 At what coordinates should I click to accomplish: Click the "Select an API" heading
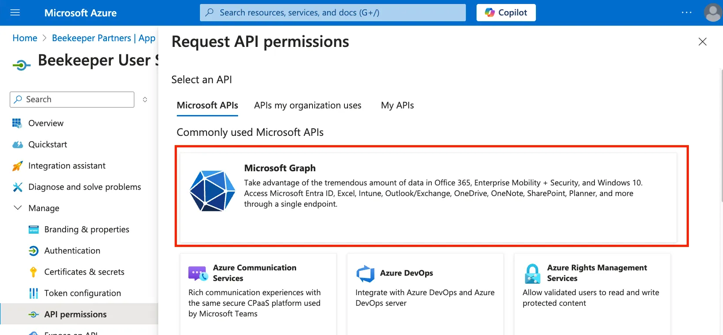click(x=202, y=80)
